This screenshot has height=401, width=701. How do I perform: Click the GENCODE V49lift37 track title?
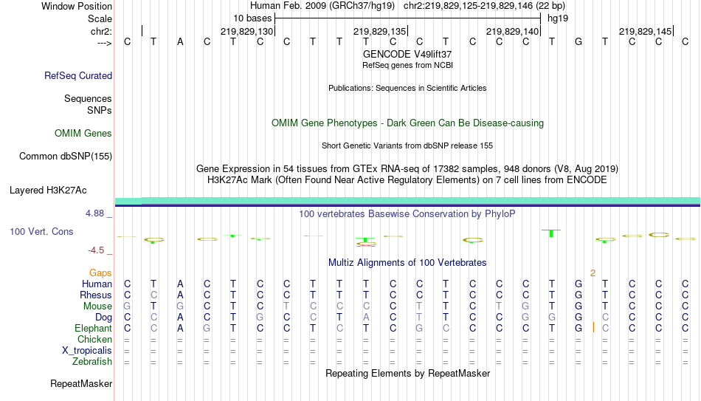[x=407, y=54]
